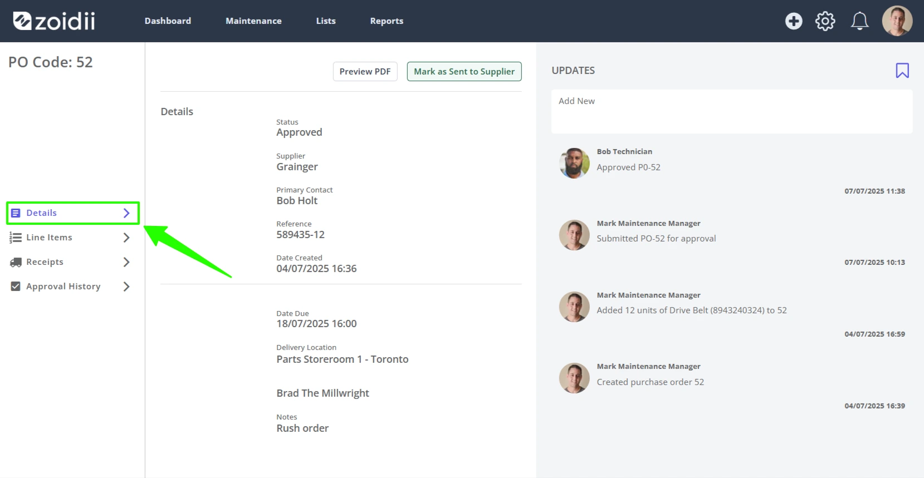
Task: Click 'Submitted PO-52 for approval' text
Action: point(656,238)
